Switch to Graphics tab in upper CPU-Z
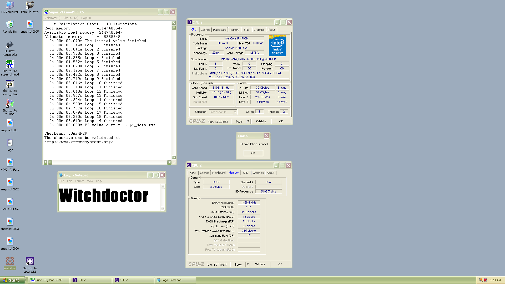Viewport: 505px width, 284px height. coord(259,30)
